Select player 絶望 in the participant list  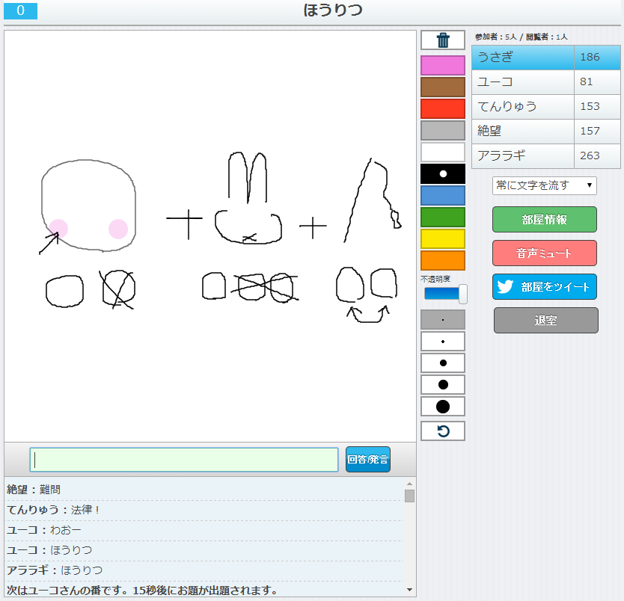pyautogui.click(x=522, y=131)
